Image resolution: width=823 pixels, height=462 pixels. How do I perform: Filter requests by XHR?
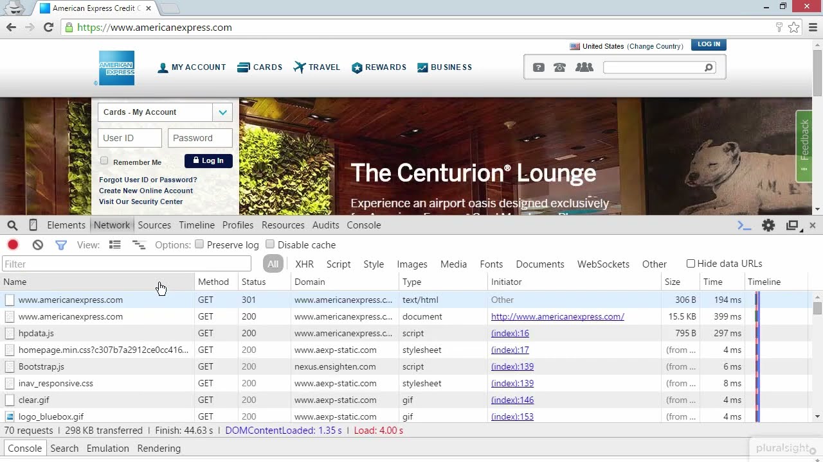click(304, 264)
